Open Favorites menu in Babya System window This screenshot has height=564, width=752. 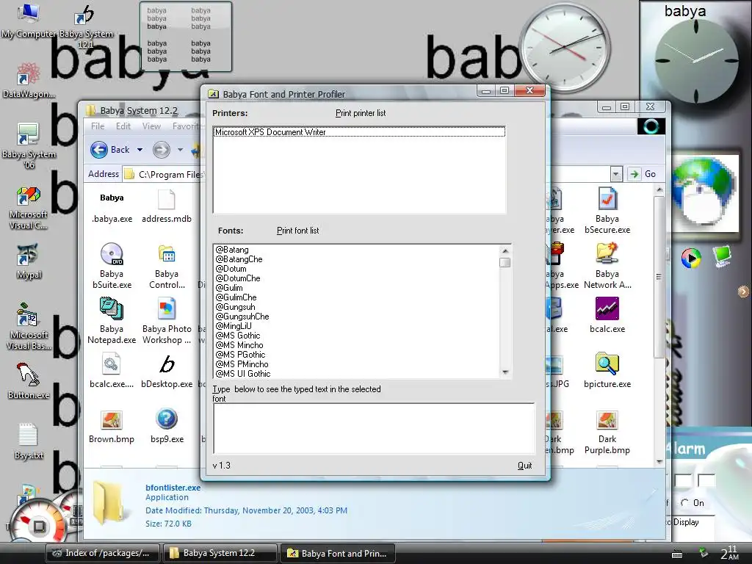(x=186, y=126)
